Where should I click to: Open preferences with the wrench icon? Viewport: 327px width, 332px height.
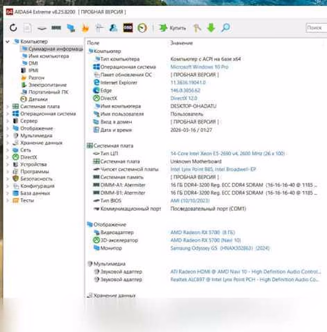pos(197,28)
